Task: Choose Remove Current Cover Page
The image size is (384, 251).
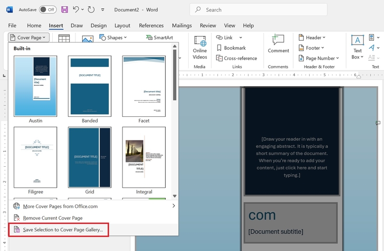Action: coord(93,218)
